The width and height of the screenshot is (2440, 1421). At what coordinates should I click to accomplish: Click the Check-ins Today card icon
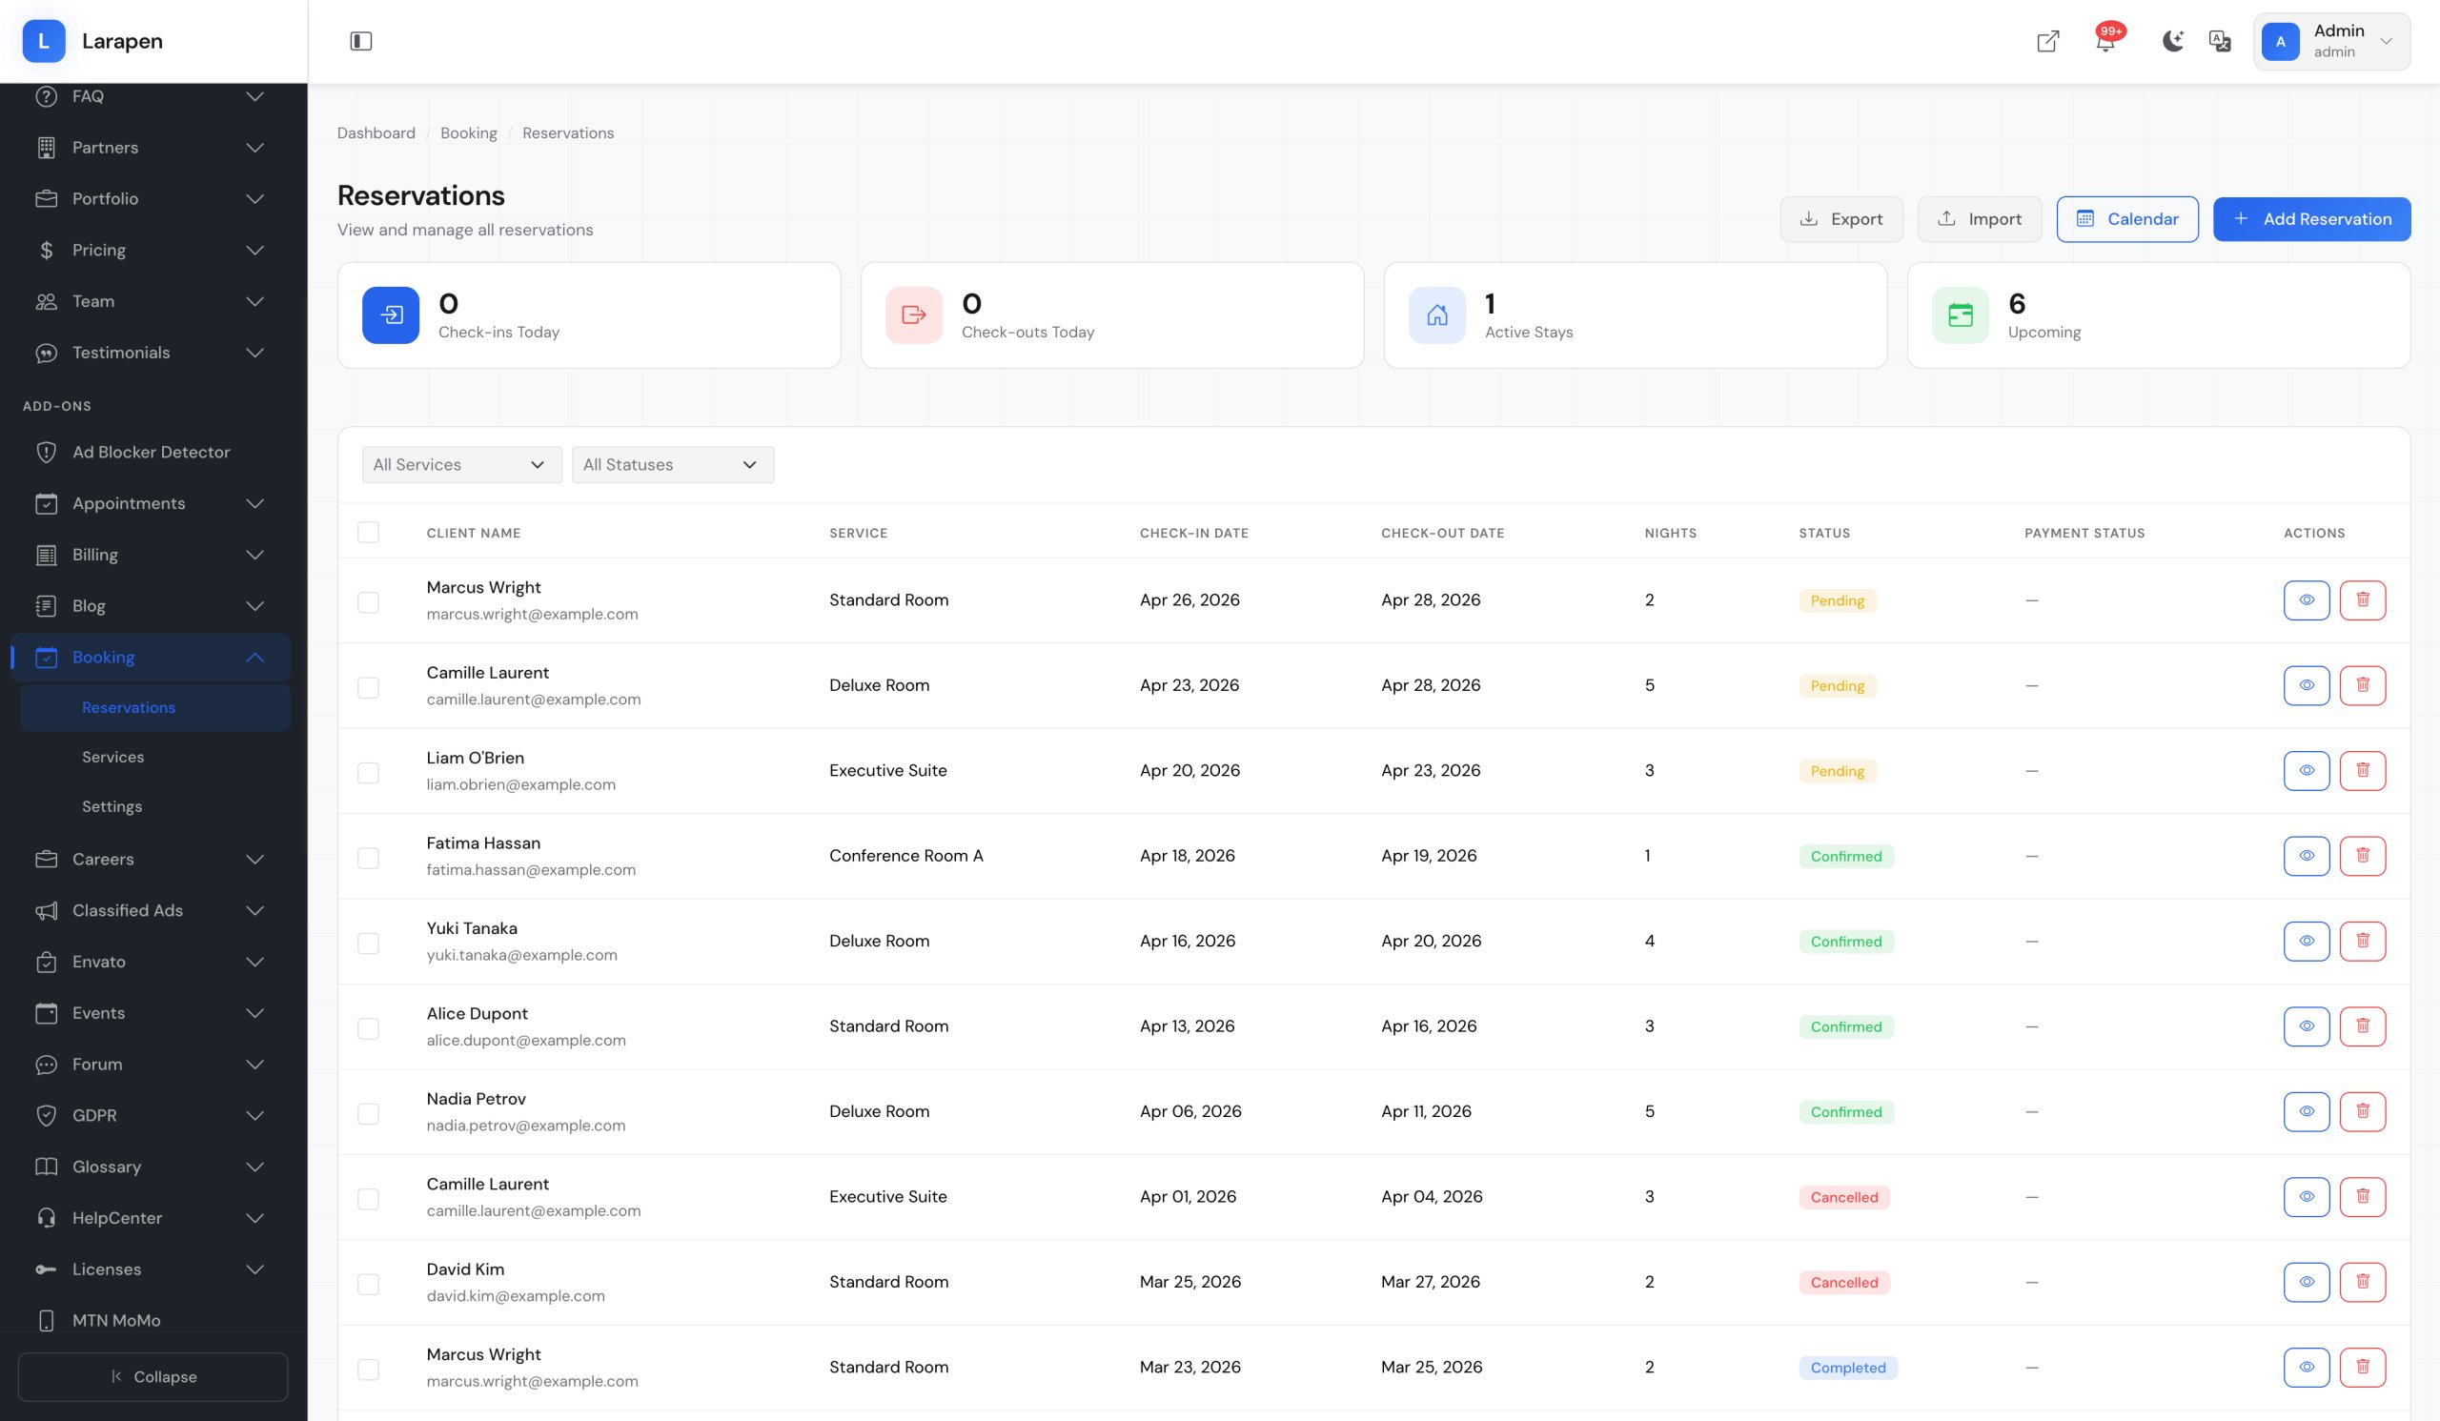coord(390,315)
